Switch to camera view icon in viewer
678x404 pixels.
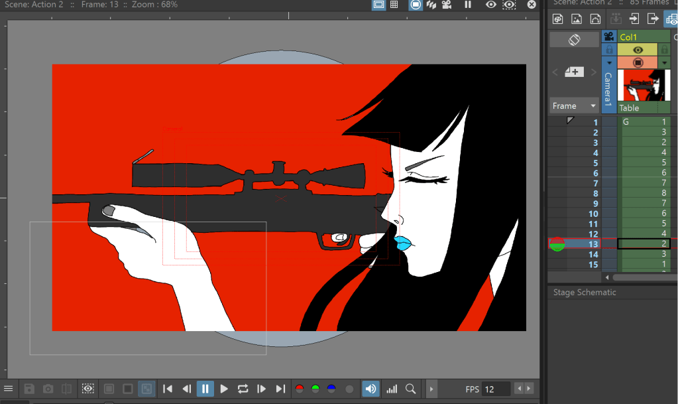(447, 5)
